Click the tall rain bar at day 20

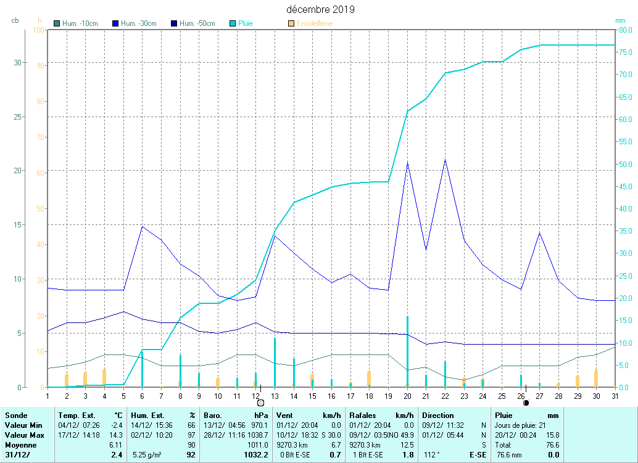[407, 351]
